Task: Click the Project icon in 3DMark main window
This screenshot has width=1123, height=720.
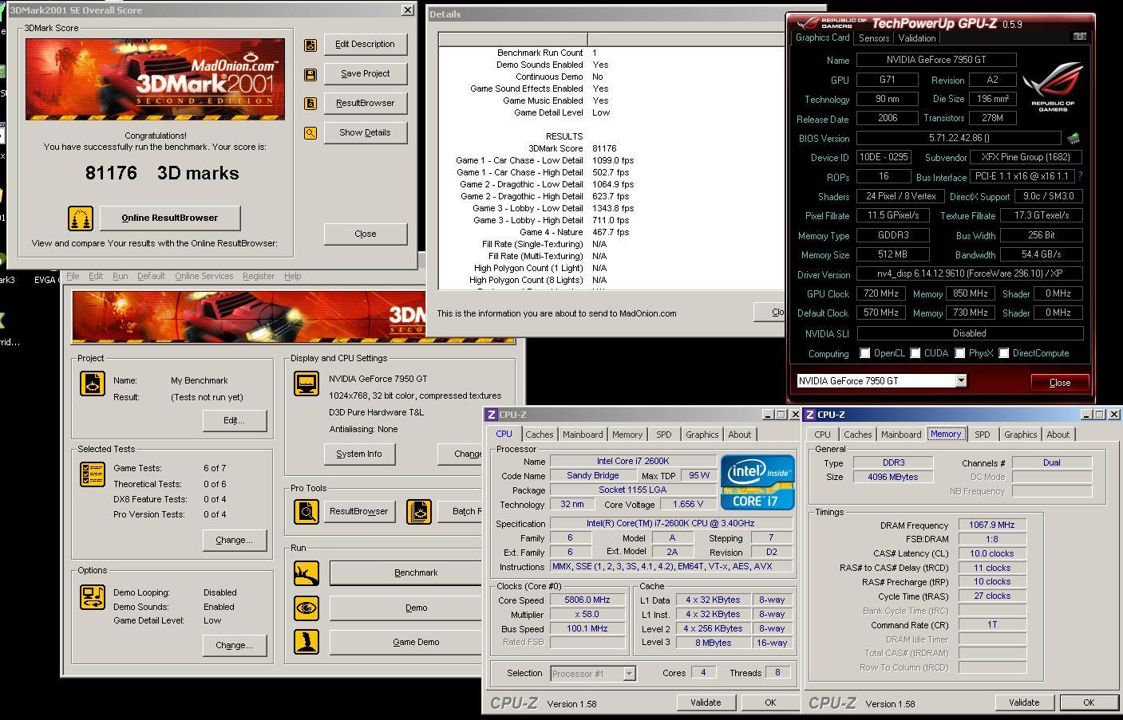Action: click(93, 384)
